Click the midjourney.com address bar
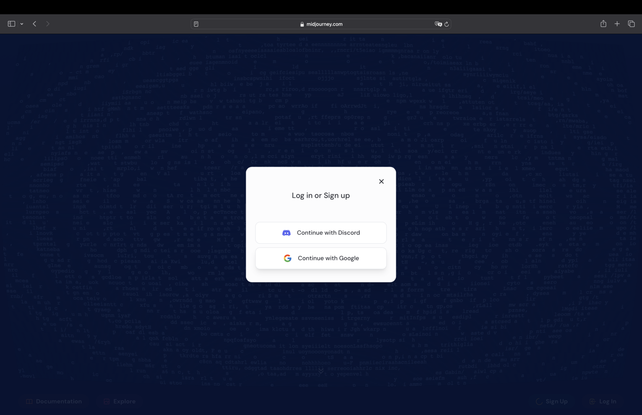 click(x=321, y=24)
